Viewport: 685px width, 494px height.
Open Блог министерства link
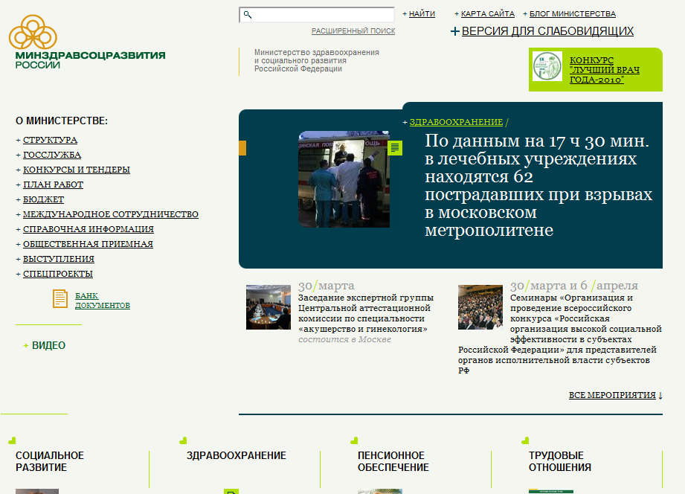572,14
